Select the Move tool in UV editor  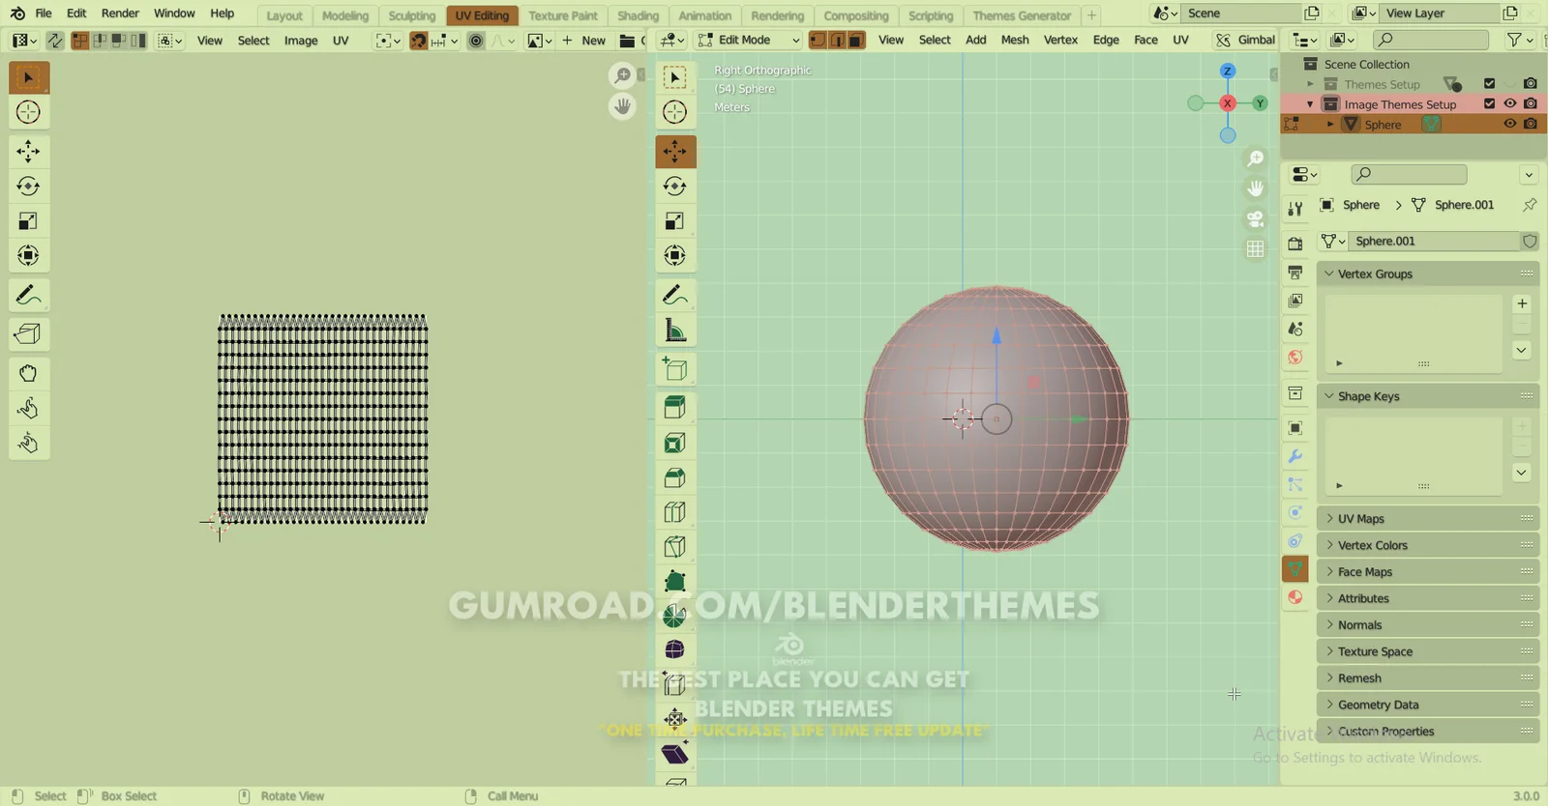click(x=28, y=151)
